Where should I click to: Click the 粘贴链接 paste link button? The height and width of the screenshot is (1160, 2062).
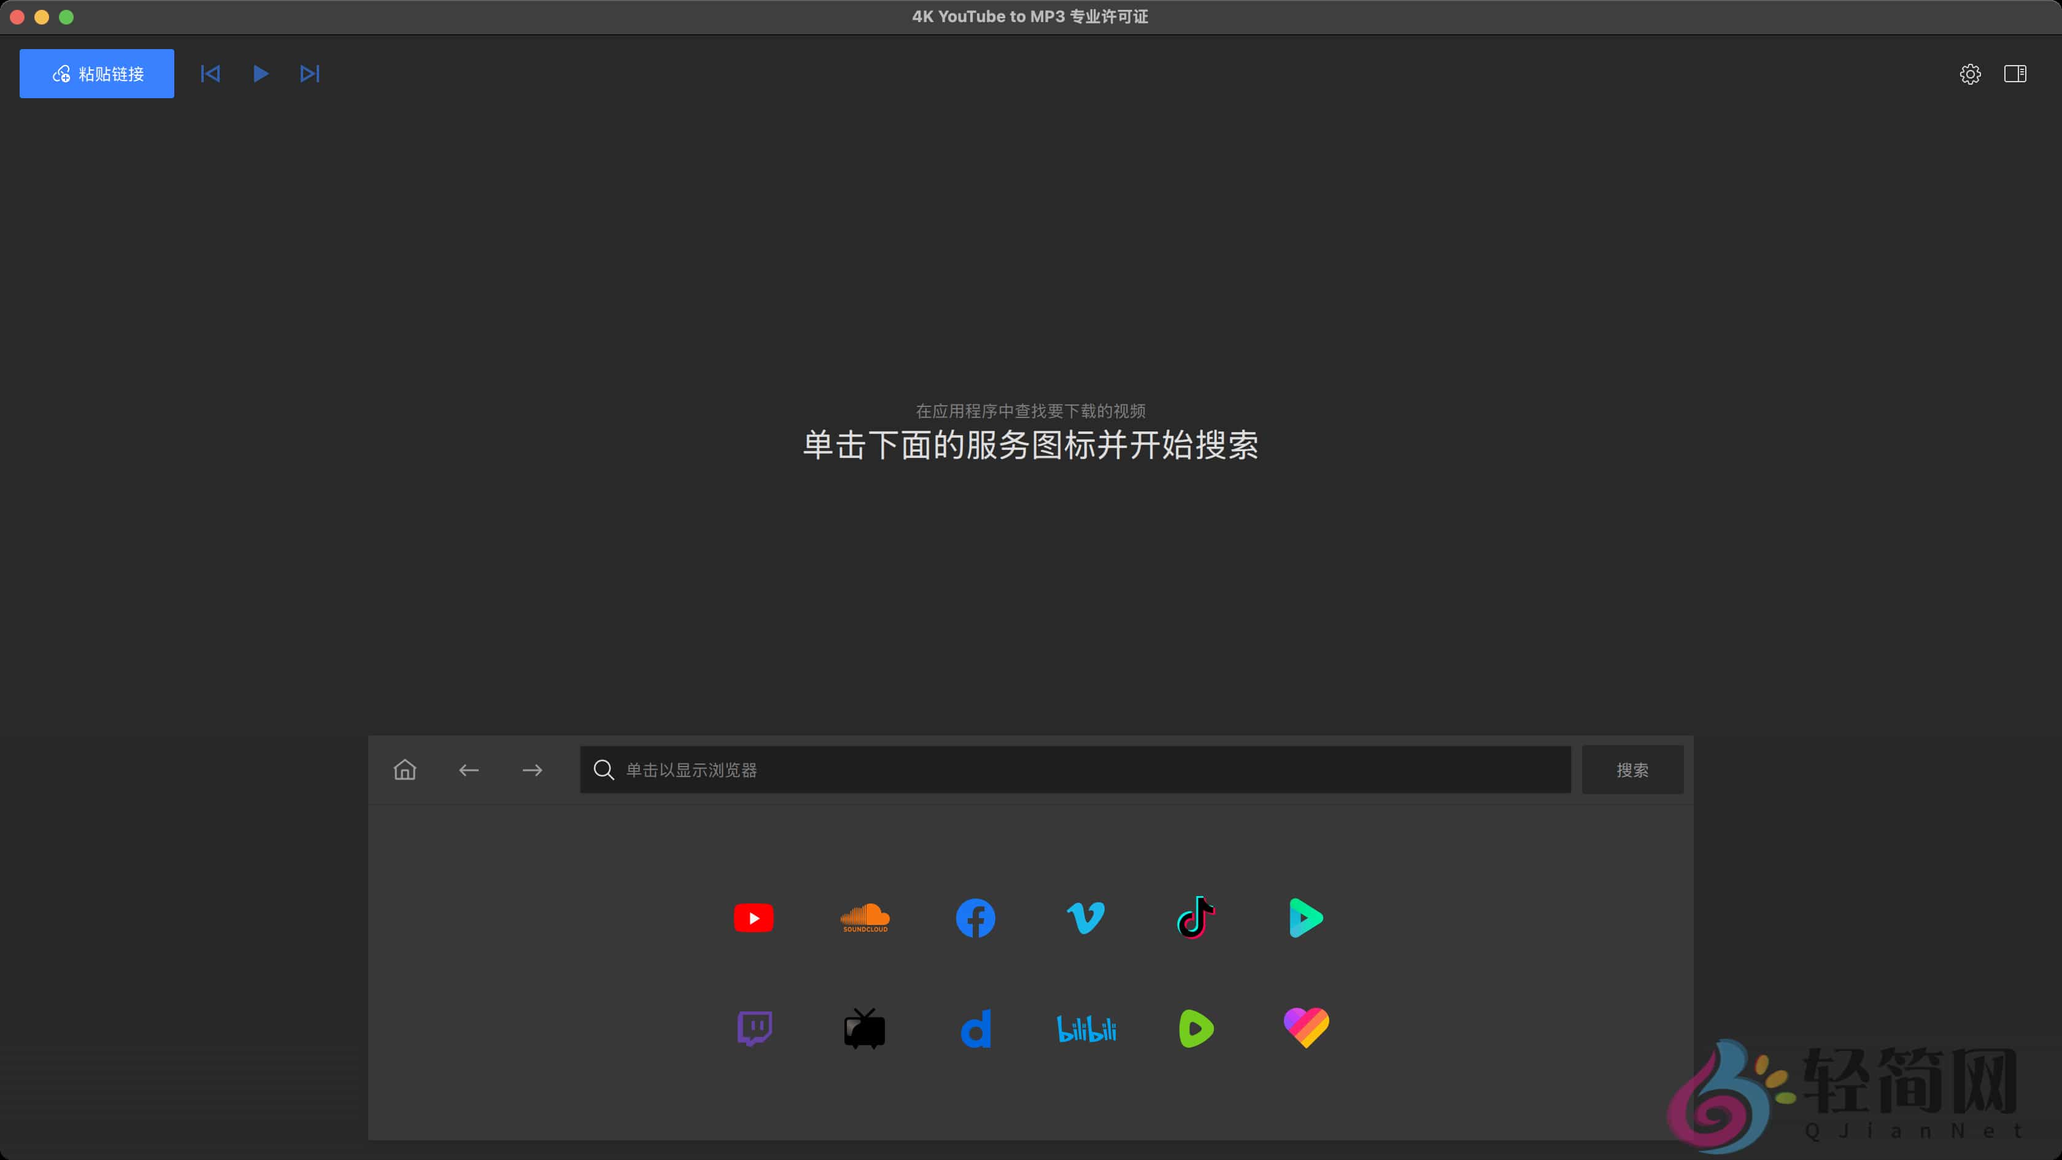96,74
